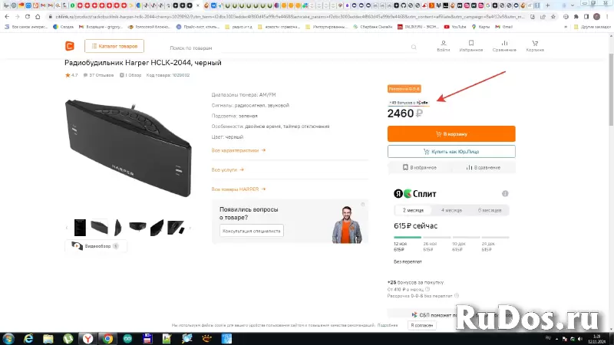The height and width of the screenshot is (345, 614).
Task: Open the Корзина cart icon
Action: coord(535,46)
